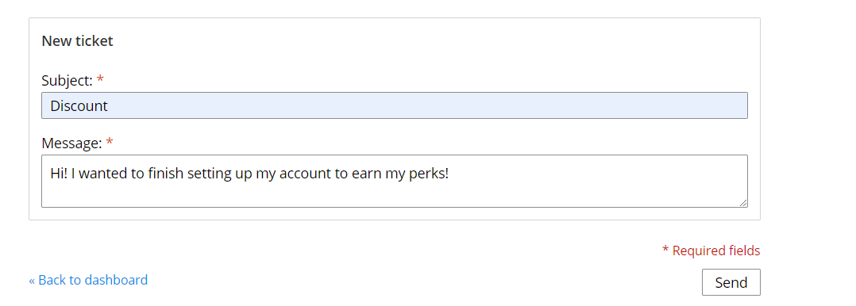Image resolution: width=856 pixels, height=306 pixels.
Task: Focus the Subject input field
Action: coord(394,105)
